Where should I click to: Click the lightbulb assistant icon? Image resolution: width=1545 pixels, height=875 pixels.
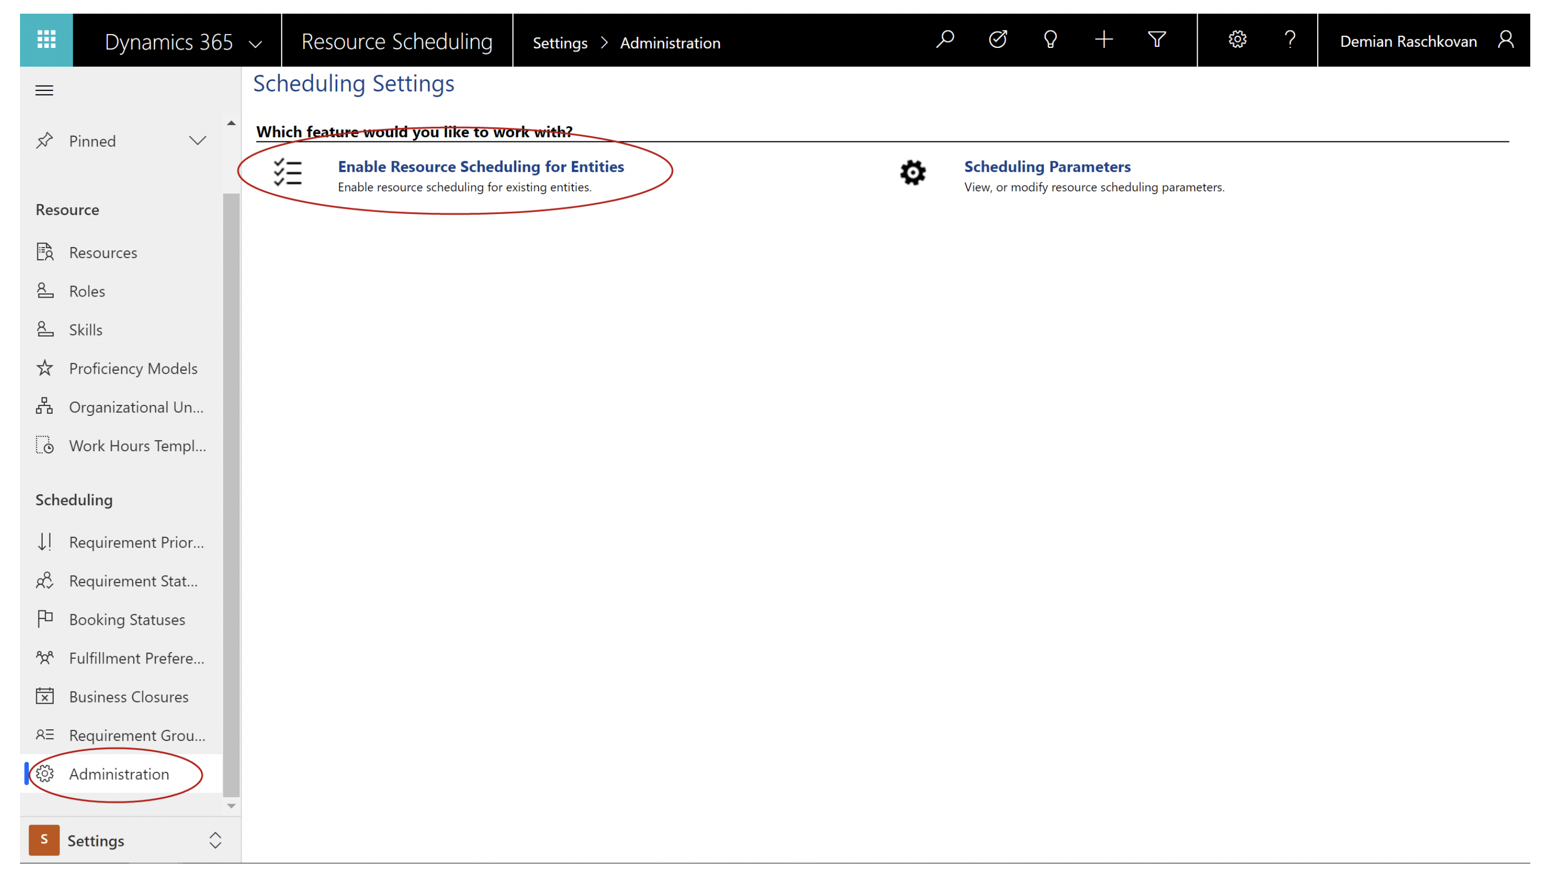pos(1050,40)
